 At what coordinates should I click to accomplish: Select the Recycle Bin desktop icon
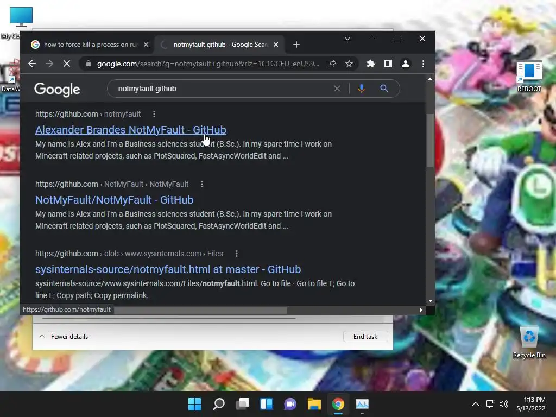pos(529,342)
